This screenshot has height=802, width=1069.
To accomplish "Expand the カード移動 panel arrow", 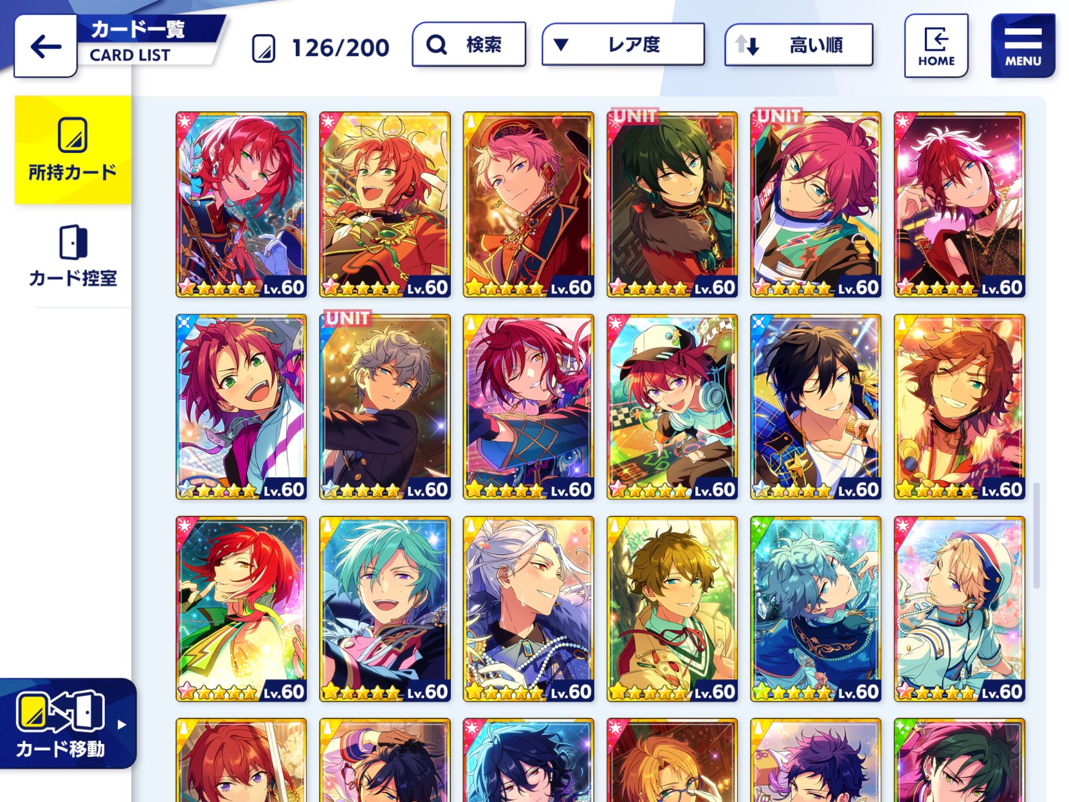I will pyautogui.click(x=122, y=724).
